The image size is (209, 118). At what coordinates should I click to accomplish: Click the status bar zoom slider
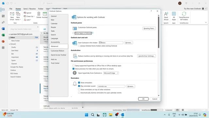195,110
